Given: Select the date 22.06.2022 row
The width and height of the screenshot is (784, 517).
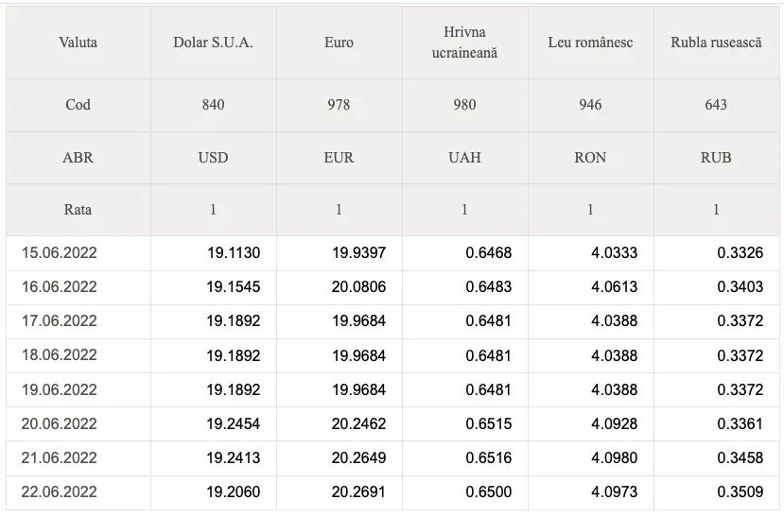Looking at the screenshot, I should click(x=60, y=492).
